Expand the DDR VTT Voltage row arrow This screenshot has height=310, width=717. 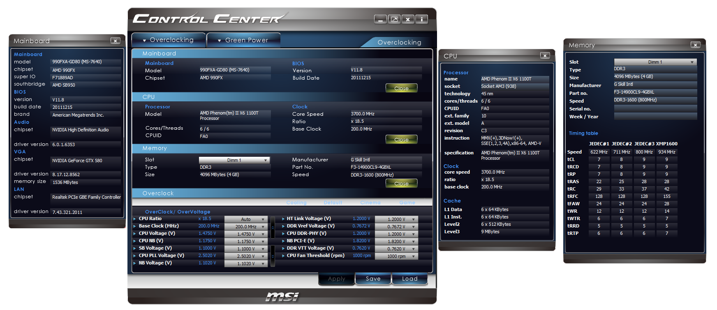pyautogui.click(x=283, y=248)
